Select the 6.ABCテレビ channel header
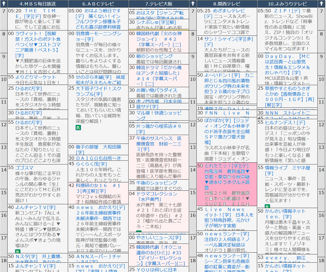 coord(98,4)
